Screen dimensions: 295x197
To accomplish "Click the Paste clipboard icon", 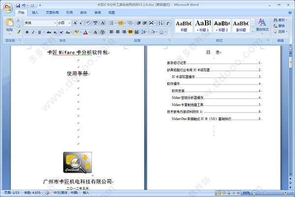I will 9,22.
